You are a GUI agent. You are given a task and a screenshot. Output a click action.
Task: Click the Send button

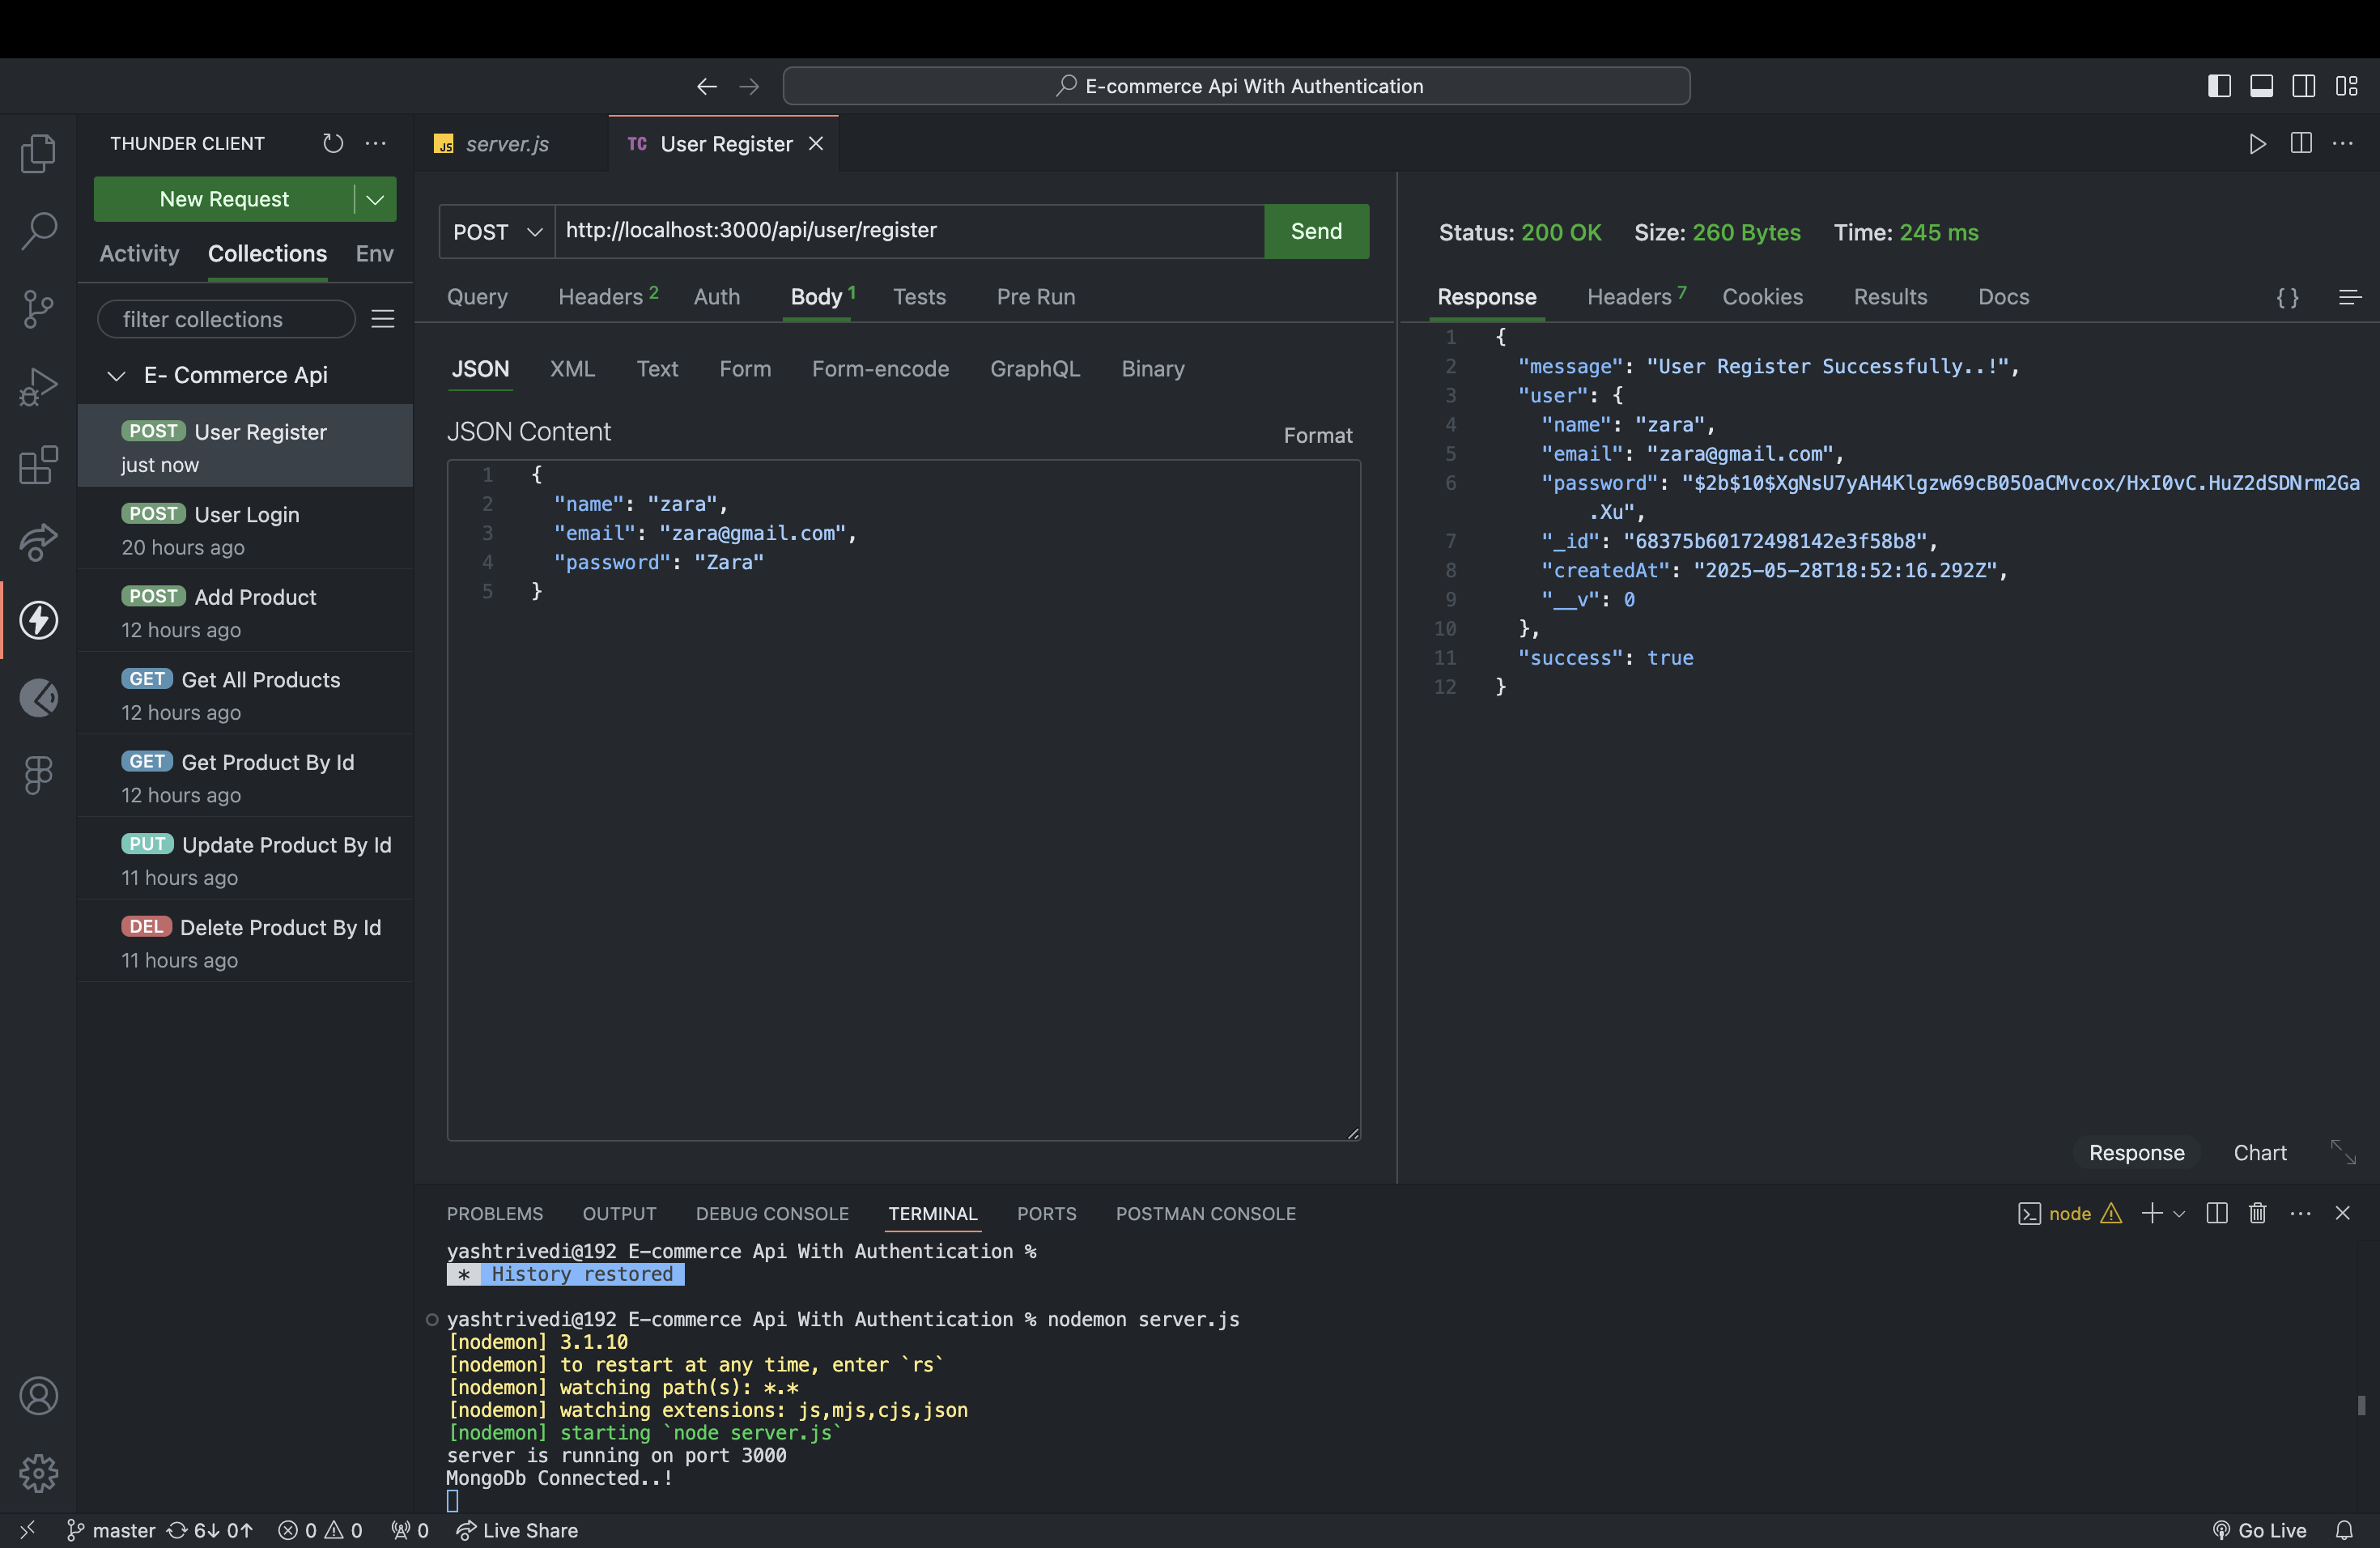(1315, 232)
